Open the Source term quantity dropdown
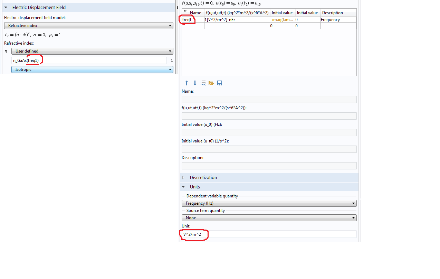The height and width of the screenshot is (279, 440). 269,218
